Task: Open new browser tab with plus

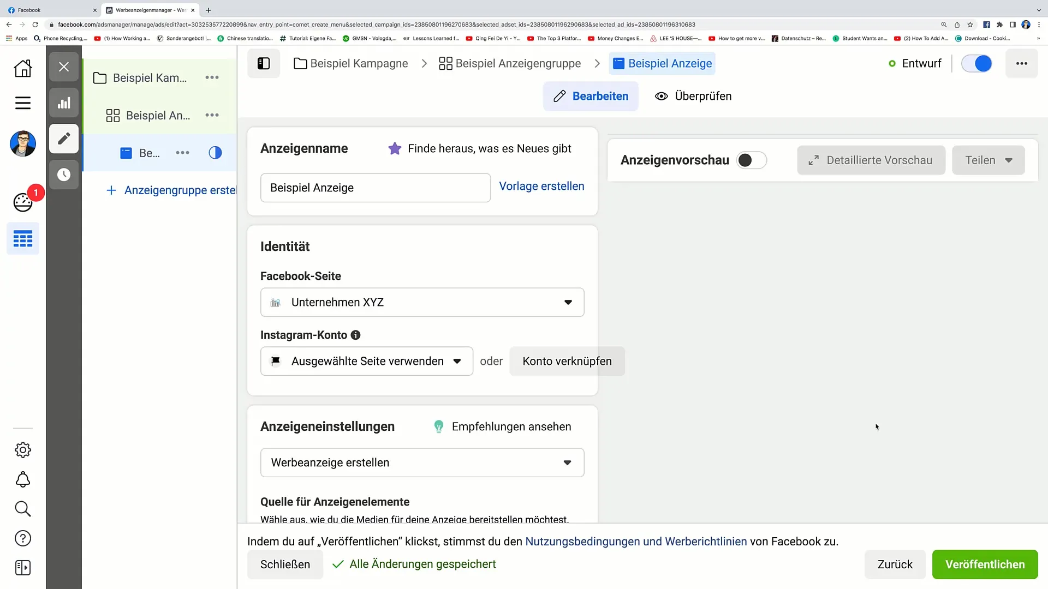Action: click(x=208, y=10)
